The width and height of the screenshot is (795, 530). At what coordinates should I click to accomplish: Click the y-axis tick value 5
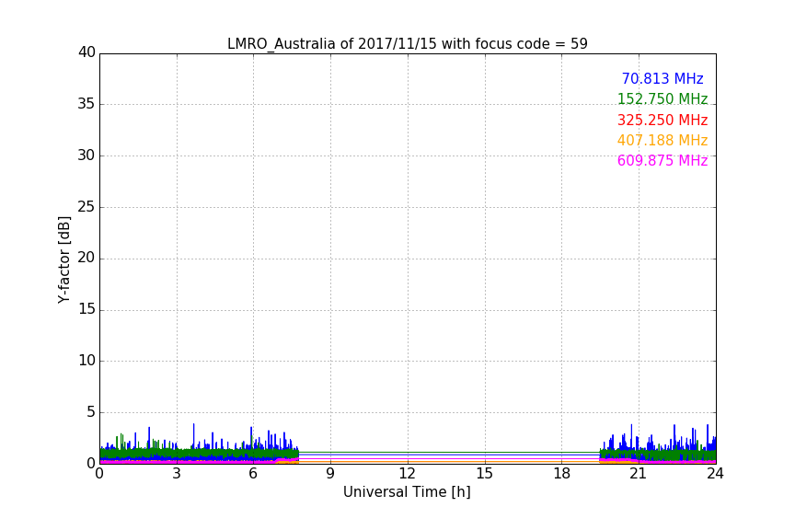91,412
